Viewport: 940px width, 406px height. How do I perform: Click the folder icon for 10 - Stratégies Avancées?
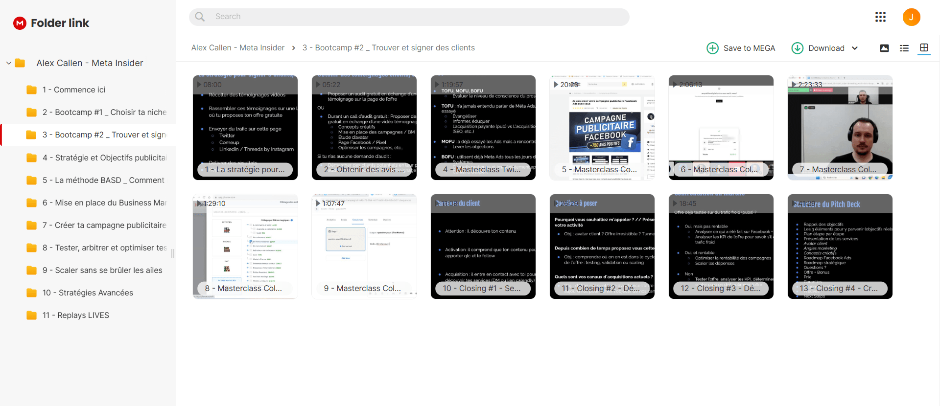(32, 293)
